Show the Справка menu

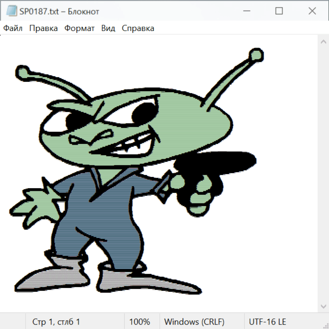138,29
